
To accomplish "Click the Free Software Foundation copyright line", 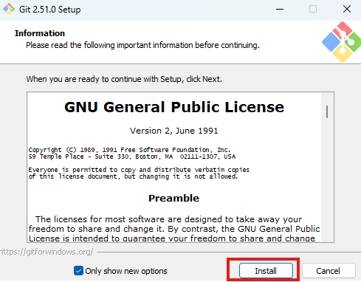I will tap(129, 150).
